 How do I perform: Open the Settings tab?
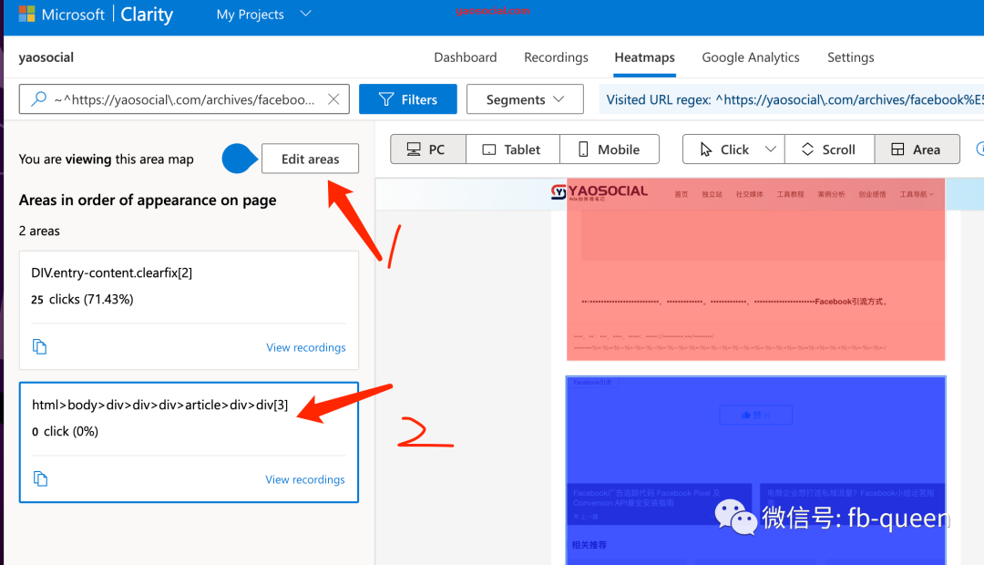tap(850, 57)
